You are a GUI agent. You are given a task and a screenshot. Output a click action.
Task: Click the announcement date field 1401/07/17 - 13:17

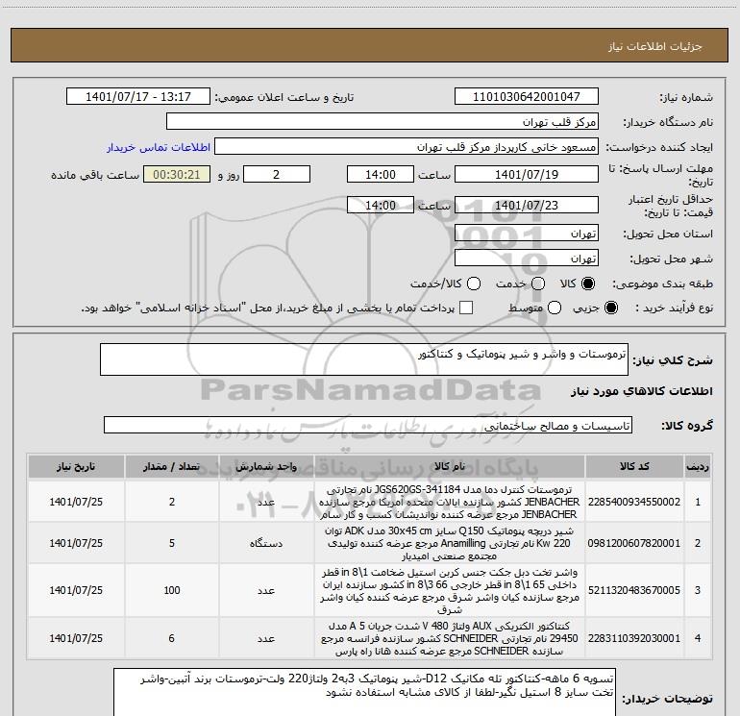[x=138, y=96]
